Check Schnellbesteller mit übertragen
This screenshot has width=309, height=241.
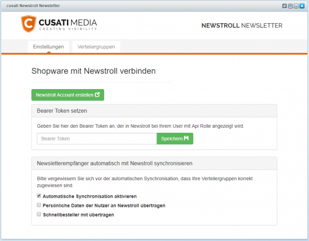pos(39,214)
